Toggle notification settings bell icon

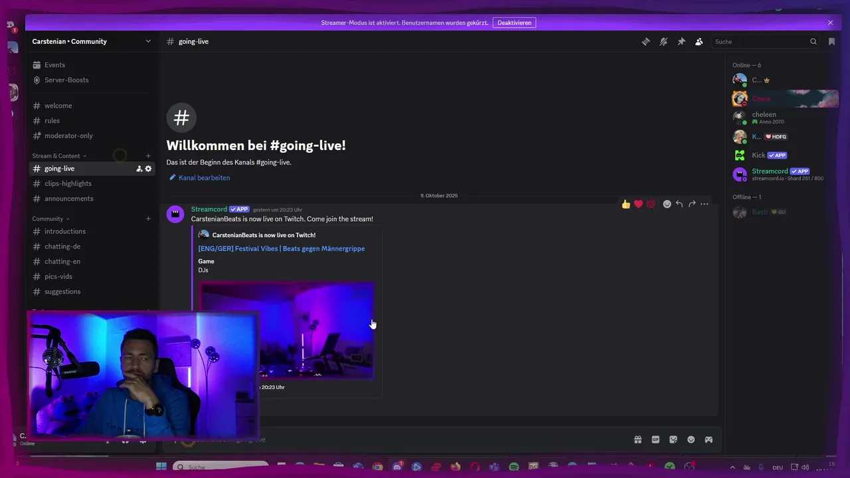point(663,41)
